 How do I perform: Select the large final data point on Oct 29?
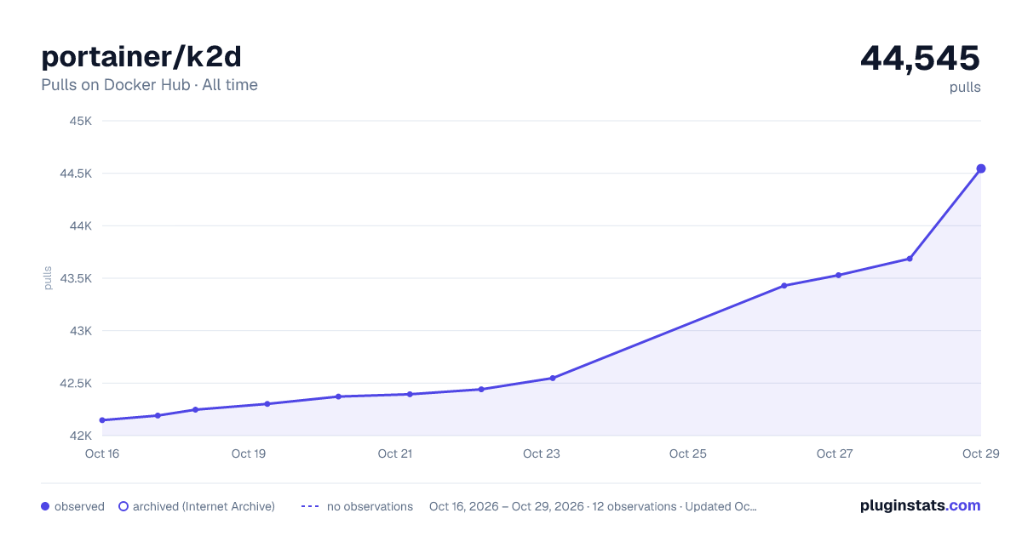(x=981, y=168)
